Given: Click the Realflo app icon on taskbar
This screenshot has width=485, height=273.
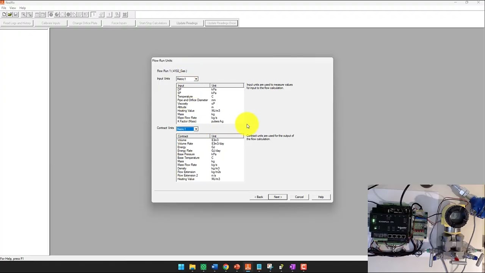Looking at the screenshot, I should coord(248,267).
